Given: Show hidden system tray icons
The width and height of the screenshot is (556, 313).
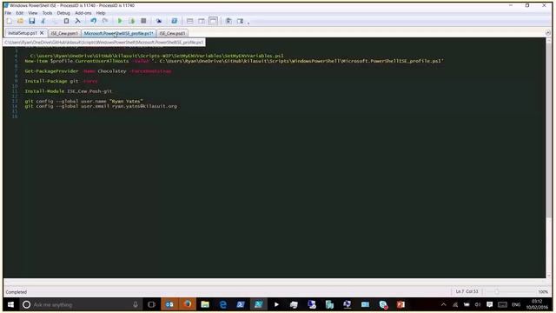Looking at the screenshot, I should (x=444, y=304).
